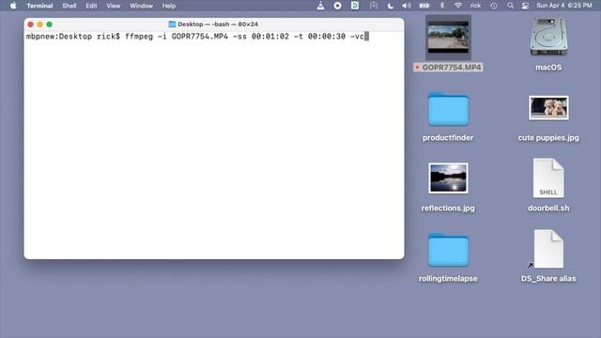Open the Edit menu
This screenshot has width=601, height=338.
91,6
